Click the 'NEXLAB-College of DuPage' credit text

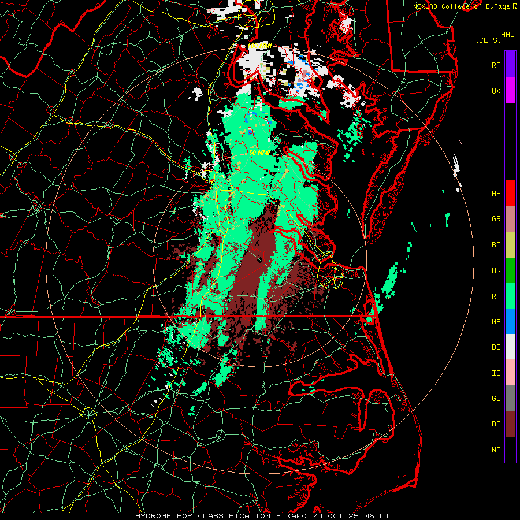click(461, 6)
